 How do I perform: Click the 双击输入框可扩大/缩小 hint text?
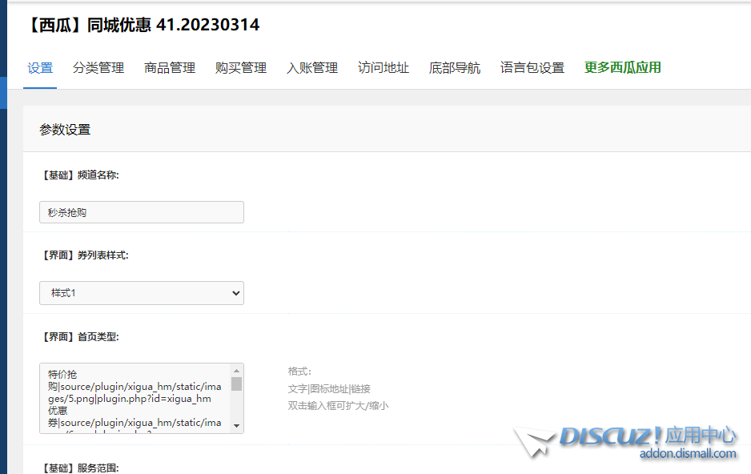(338, 405)
